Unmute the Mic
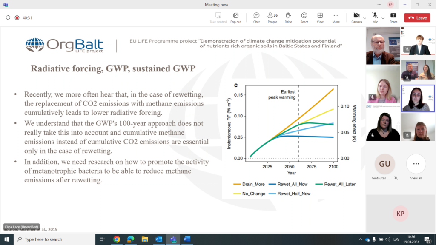This screenshot has height=245, width=436. pyautogui.click(x=375, y=18)
